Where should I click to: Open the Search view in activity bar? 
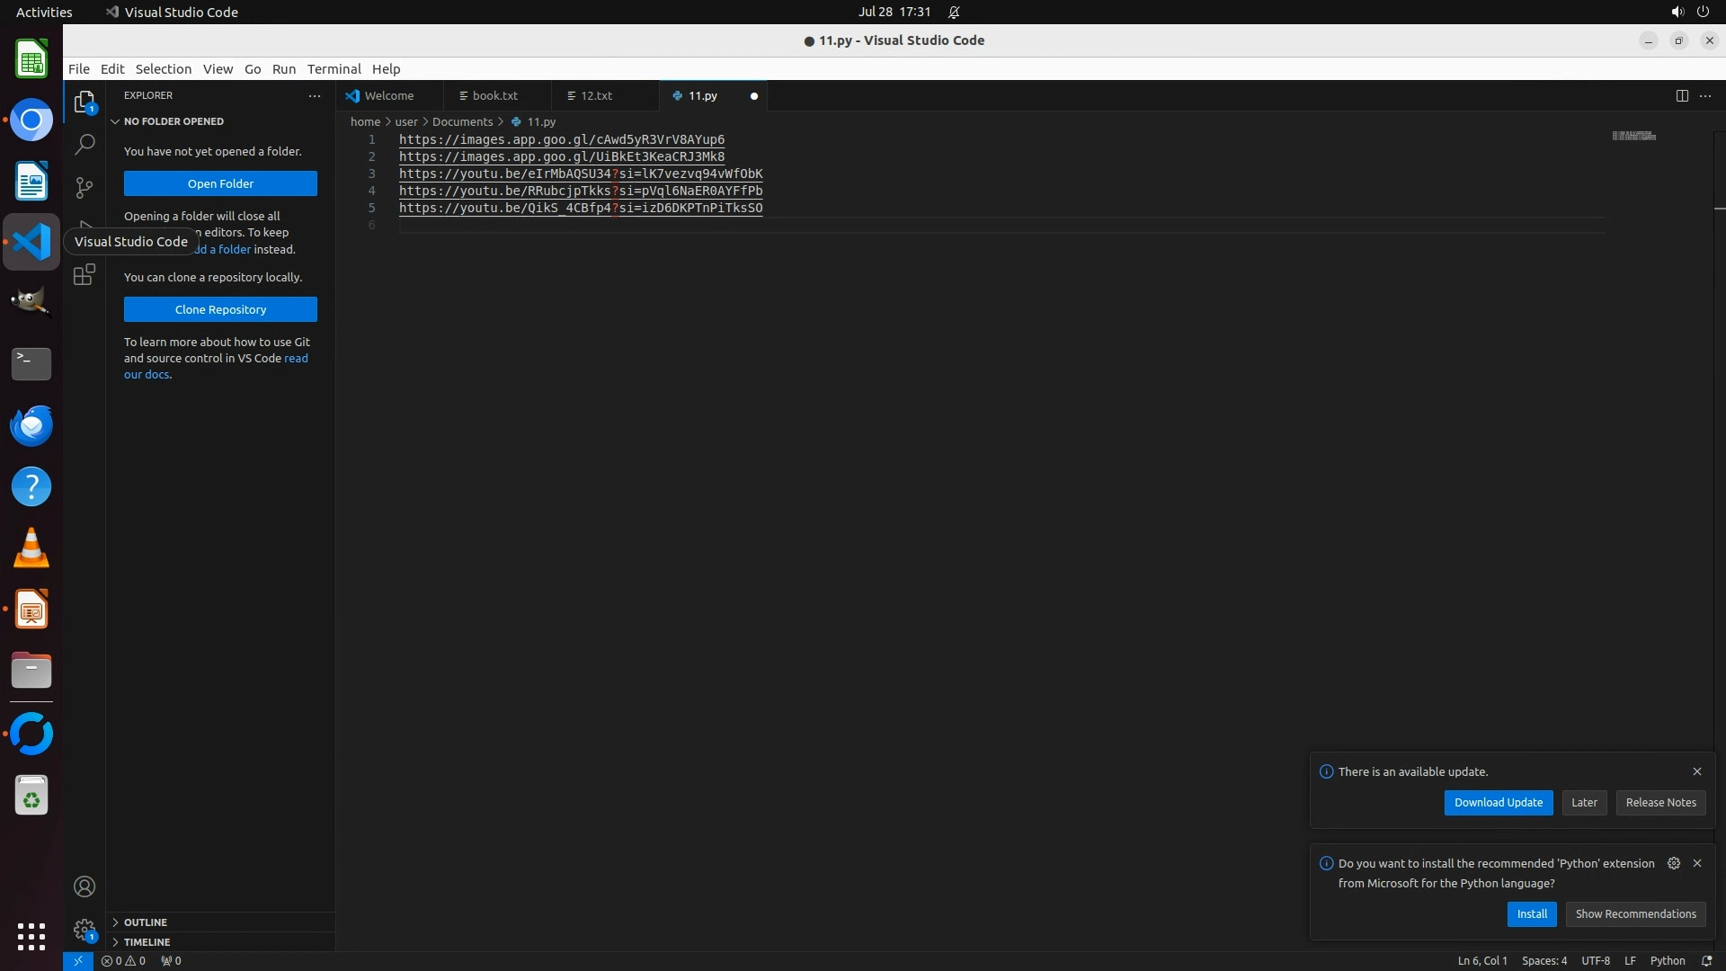[x=85, y=144]
